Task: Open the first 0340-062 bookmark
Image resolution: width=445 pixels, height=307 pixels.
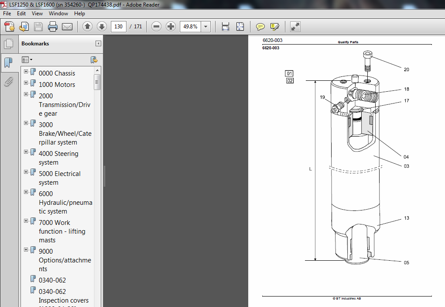Action: point(52,280)
